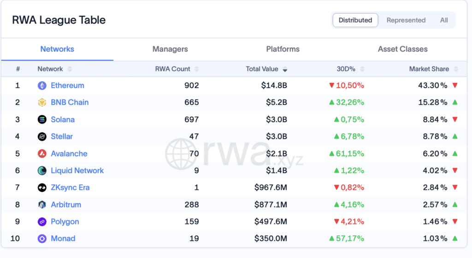Click the Network column header text
472x258 pixels.
50,69
